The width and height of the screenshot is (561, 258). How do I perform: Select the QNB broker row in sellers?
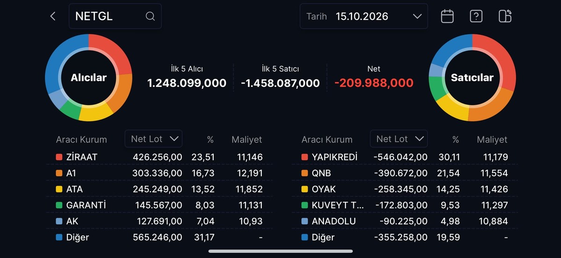tap(405, 173)
